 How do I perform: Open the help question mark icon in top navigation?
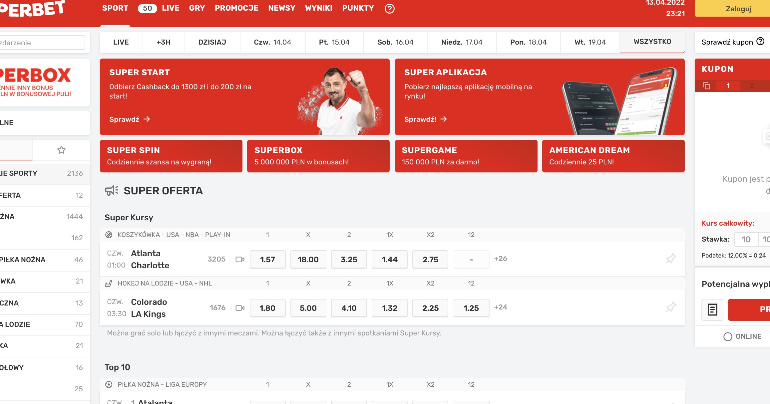tap(389, 8)
